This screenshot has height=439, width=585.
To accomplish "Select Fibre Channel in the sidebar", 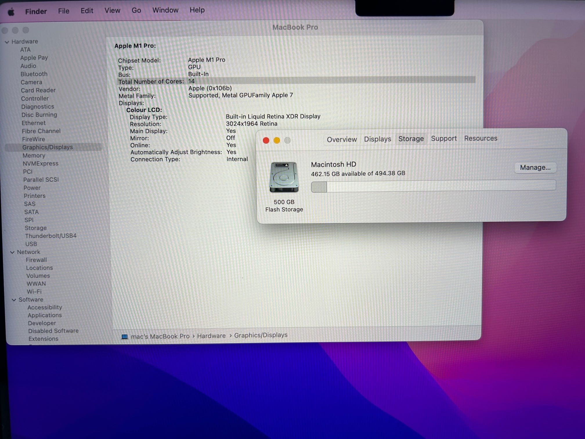I will (41, 131).
